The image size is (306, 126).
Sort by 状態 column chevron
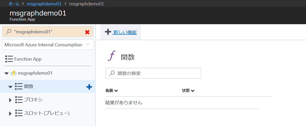(193, 91)
